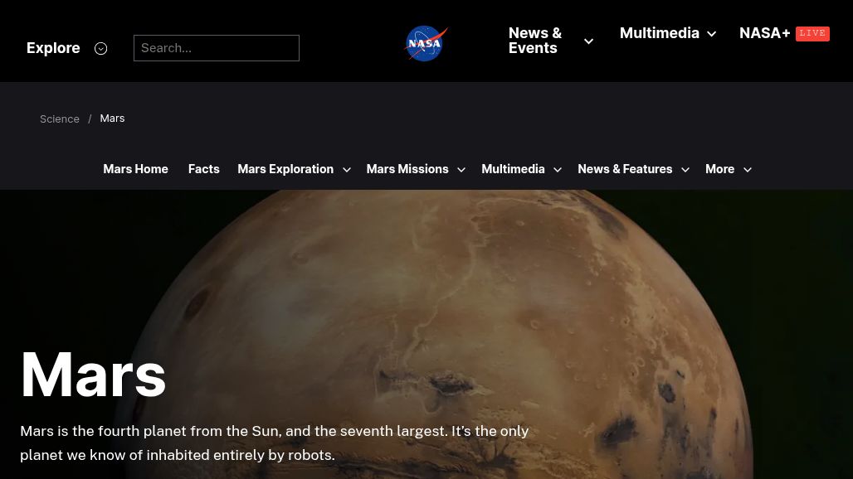Follow the Science breadcrumb link

point(60,119)
